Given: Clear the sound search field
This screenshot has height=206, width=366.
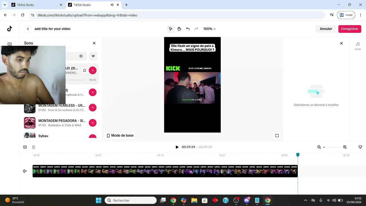Looking at the screenshot, I should point(81,56).
